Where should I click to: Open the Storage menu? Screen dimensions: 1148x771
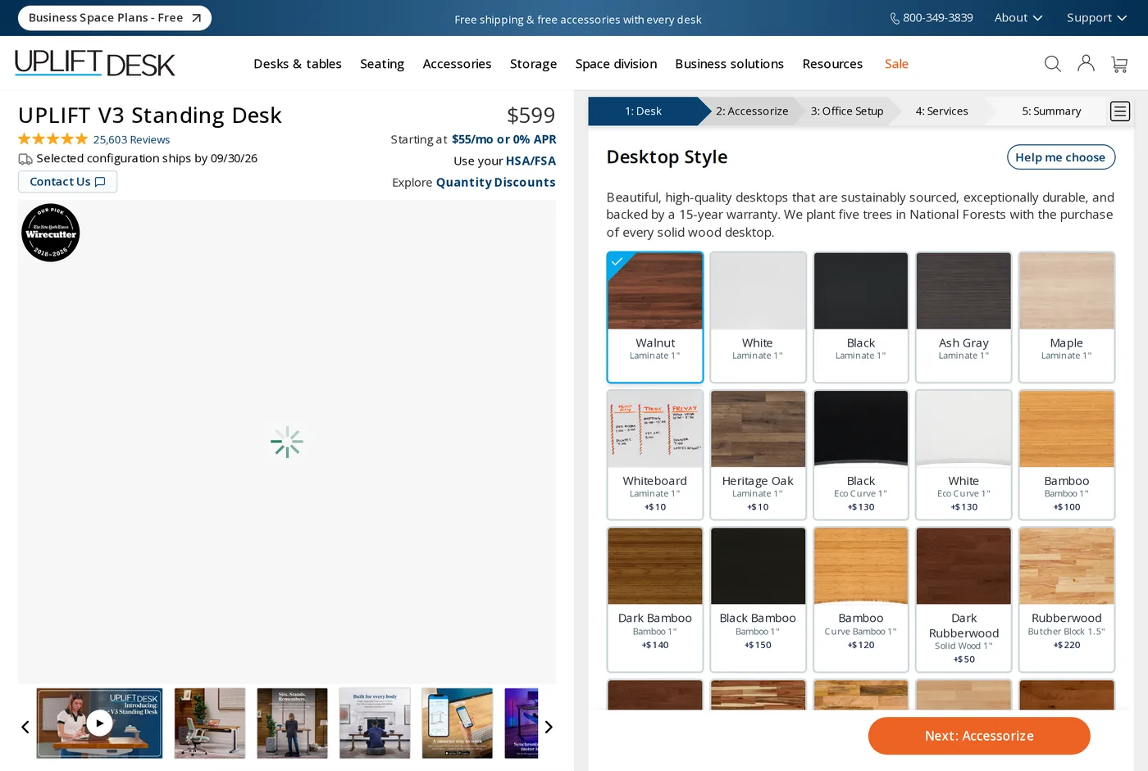coord(533,64)
